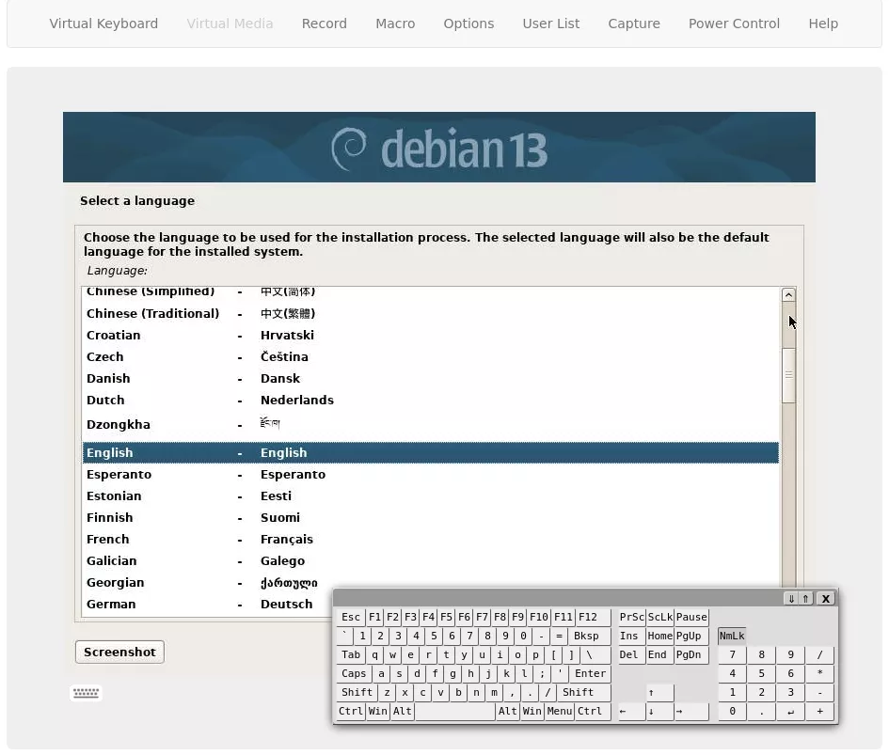Click the small keyboard icon below Screenshot

click(x=87, y=693)
